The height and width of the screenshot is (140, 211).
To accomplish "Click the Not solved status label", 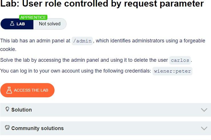I will coord(50,24).
